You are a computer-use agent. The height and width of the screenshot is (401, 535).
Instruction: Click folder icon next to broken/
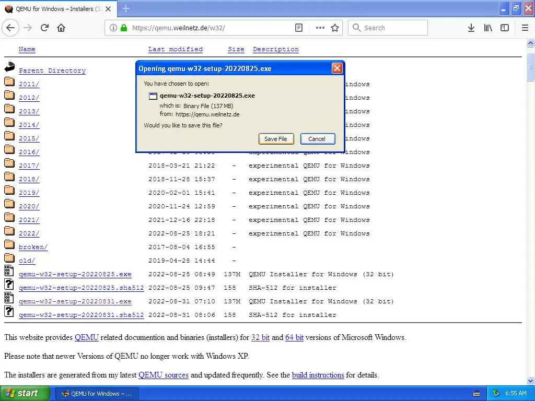click(x=9, y=244)
